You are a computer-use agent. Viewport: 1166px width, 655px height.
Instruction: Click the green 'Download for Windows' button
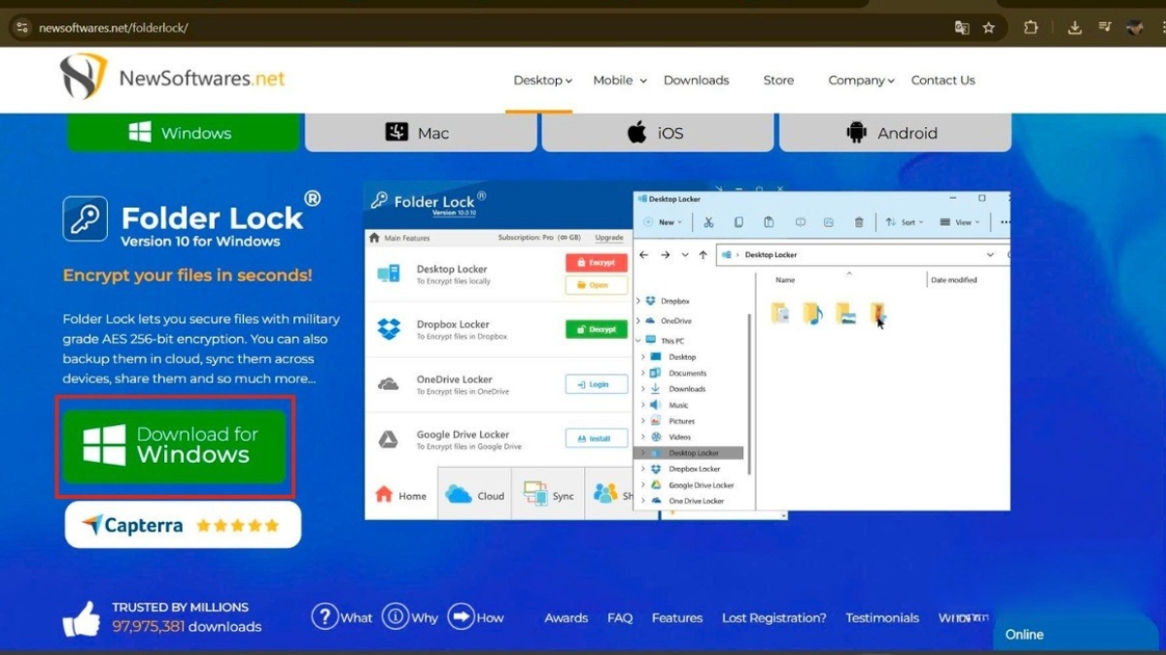pyautogui.click(x=175, y=444)
